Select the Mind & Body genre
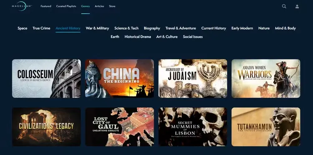This screenshot has width=313, height=155. point(285,28)
